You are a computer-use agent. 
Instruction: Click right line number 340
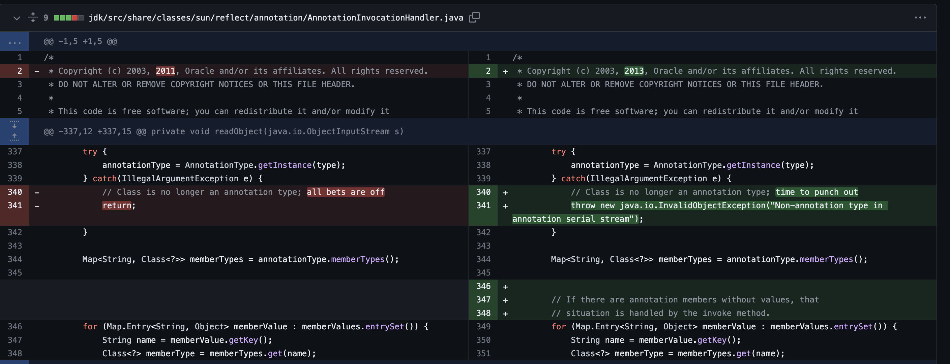pyautogui.click(x=483, y=192)
